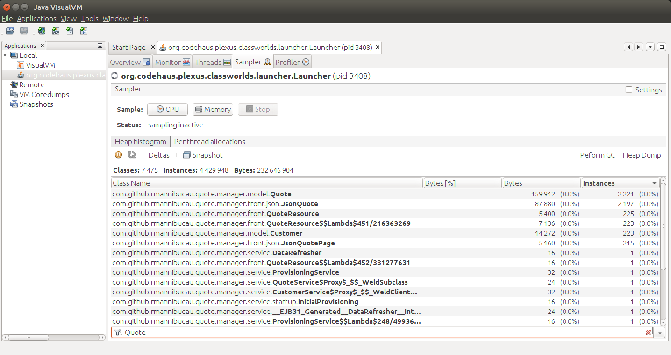
Task: Collapse the Local tree node
Action: [x=5, y=55]
